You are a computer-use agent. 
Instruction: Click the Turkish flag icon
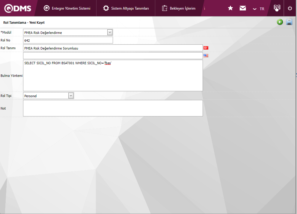(206, 48)
